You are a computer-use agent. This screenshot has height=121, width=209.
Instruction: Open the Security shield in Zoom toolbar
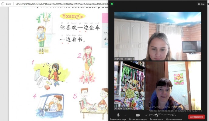(x=157, y=115)
